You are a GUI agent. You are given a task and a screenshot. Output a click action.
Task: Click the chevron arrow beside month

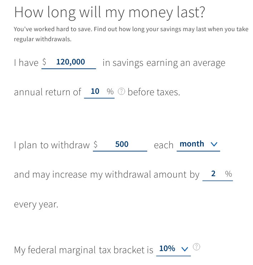pyautogui.click(x=214, y=144)
